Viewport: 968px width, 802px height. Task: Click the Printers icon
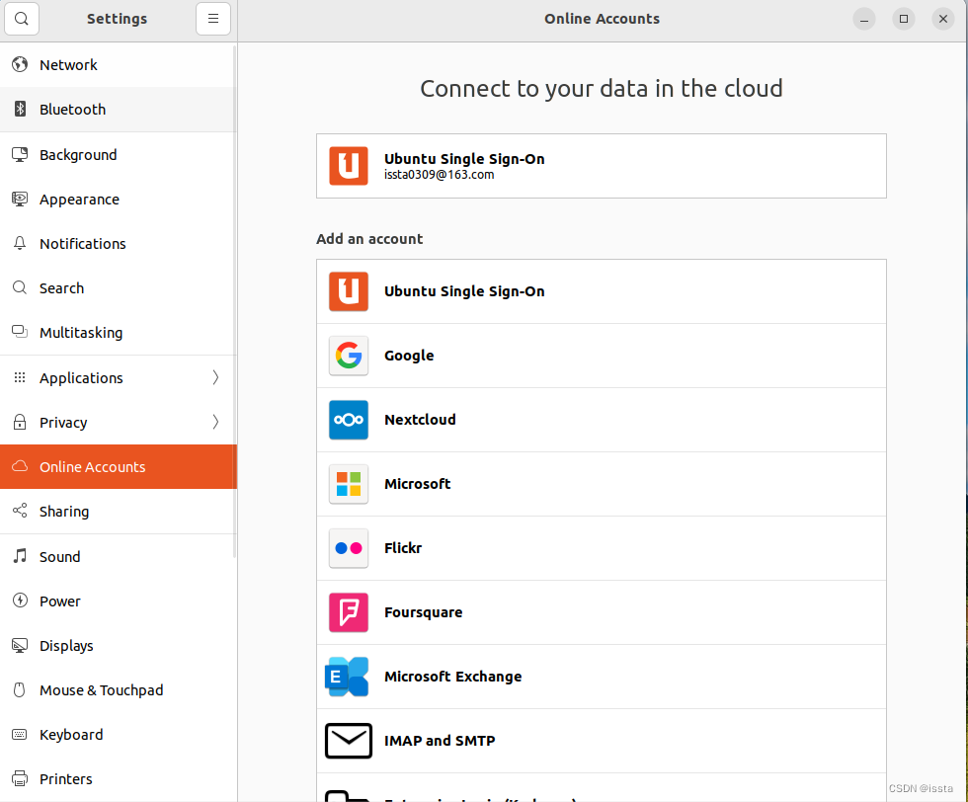(20, 778)
